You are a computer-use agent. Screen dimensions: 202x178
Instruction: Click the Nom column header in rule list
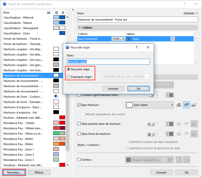pos(23,13)
